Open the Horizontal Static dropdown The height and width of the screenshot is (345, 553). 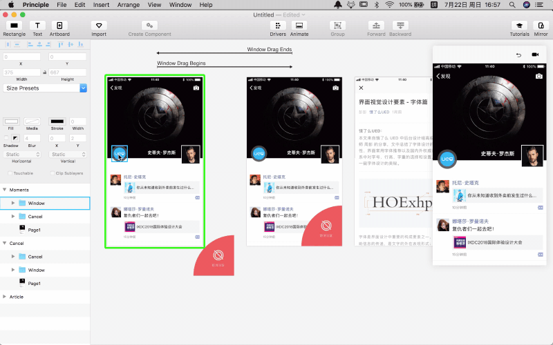tap(22, 155)
